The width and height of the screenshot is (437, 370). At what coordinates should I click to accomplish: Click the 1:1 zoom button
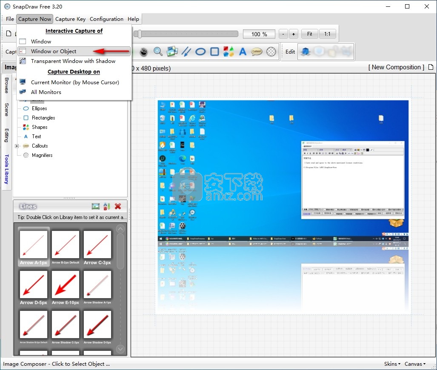click(327, 34)
